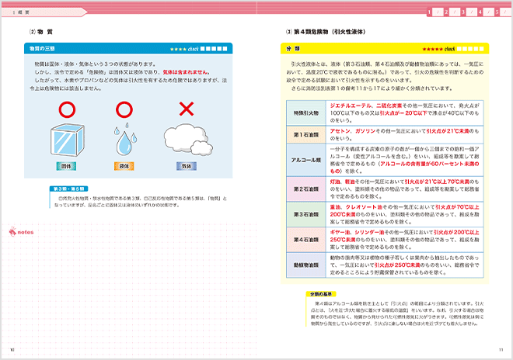The height and width of the screenshot is (360, 513).
Task: Click the 物質の三態 box title
Action: click(x=42, y=49)
